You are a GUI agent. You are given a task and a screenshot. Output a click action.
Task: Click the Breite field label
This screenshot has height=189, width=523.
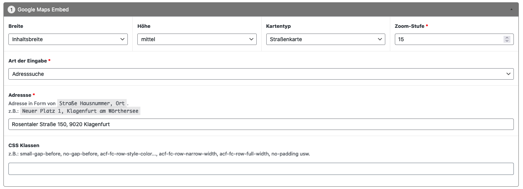point(16,26)
